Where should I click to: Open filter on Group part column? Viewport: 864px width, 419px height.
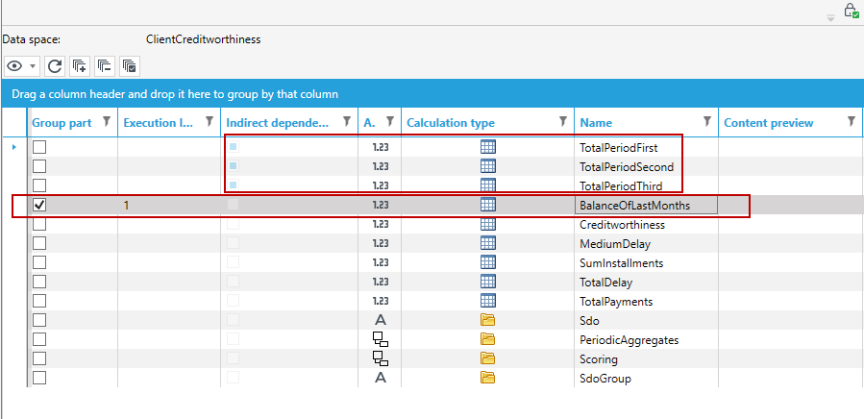(107, 122)
